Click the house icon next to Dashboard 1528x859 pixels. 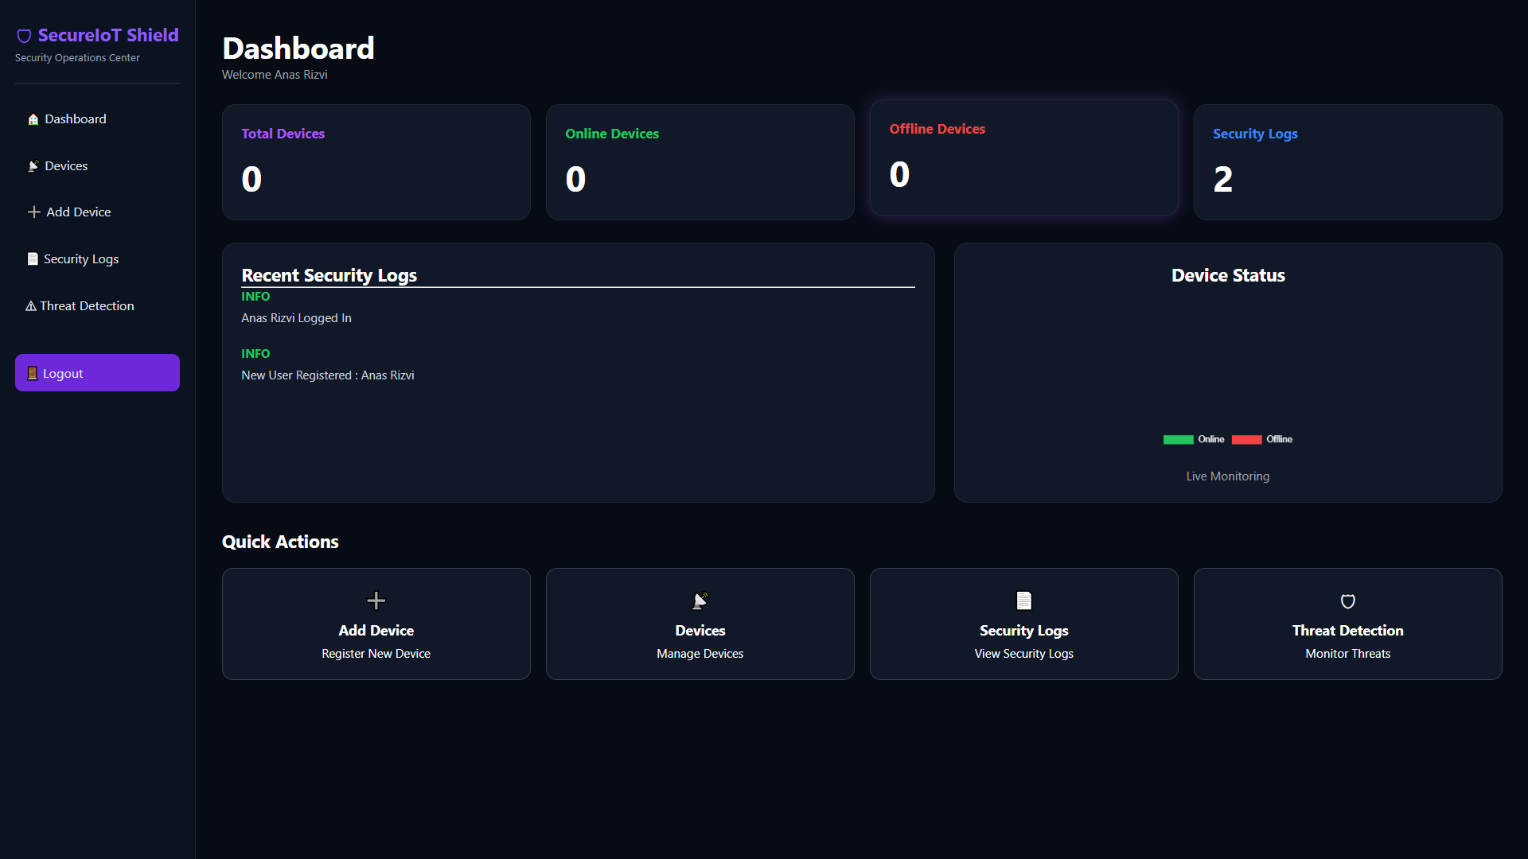pos(33,119)
